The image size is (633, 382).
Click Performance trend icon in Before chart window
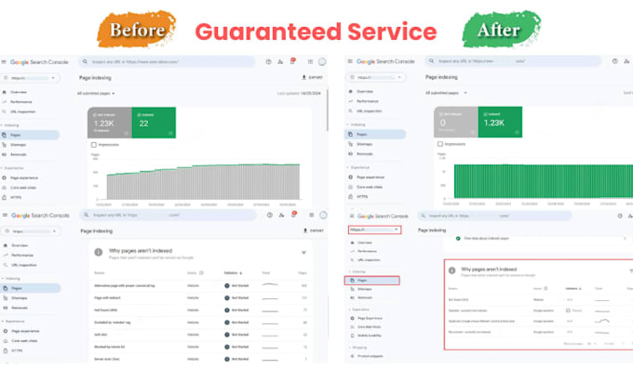tap(5, 102)
